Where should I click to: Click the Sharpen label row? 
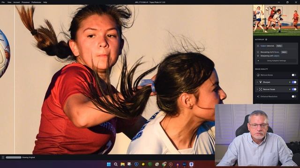click(x=276, y=82)
